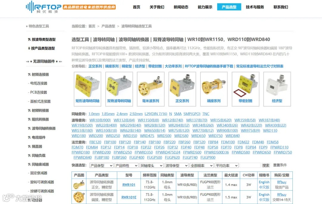This screenshot has width=322, height=204.
Task: Open the 正交系列 product thumbnail
Action: [182, 89]
